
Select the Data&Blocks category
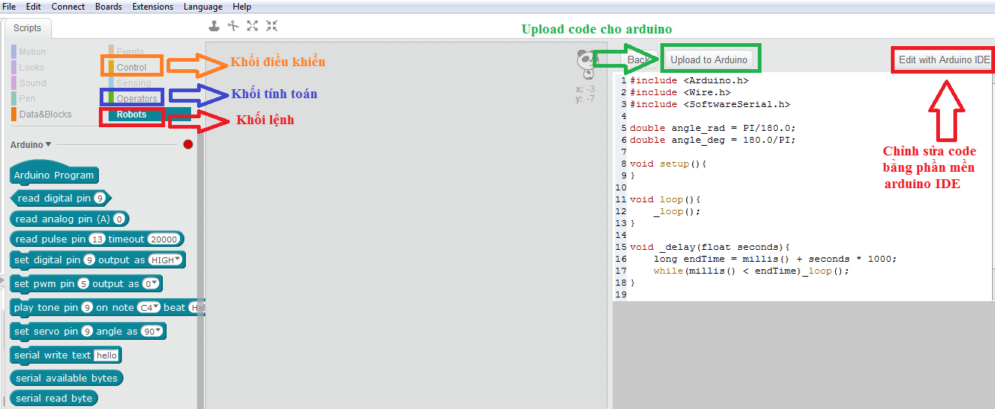pyautogui.click(x=41, y=115)
